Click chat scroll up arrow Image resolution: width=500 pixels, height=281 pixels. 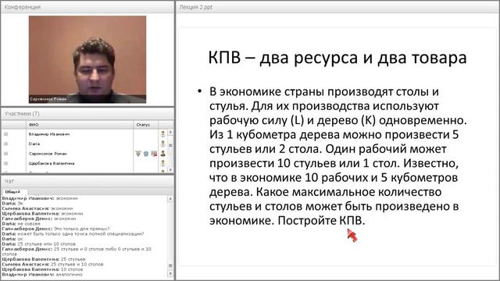pos(170,199)
